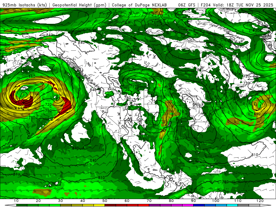Viewport: 276px width, 207px height.
Task: Click the 10 label on the color scale
Action: coord(16,201)
